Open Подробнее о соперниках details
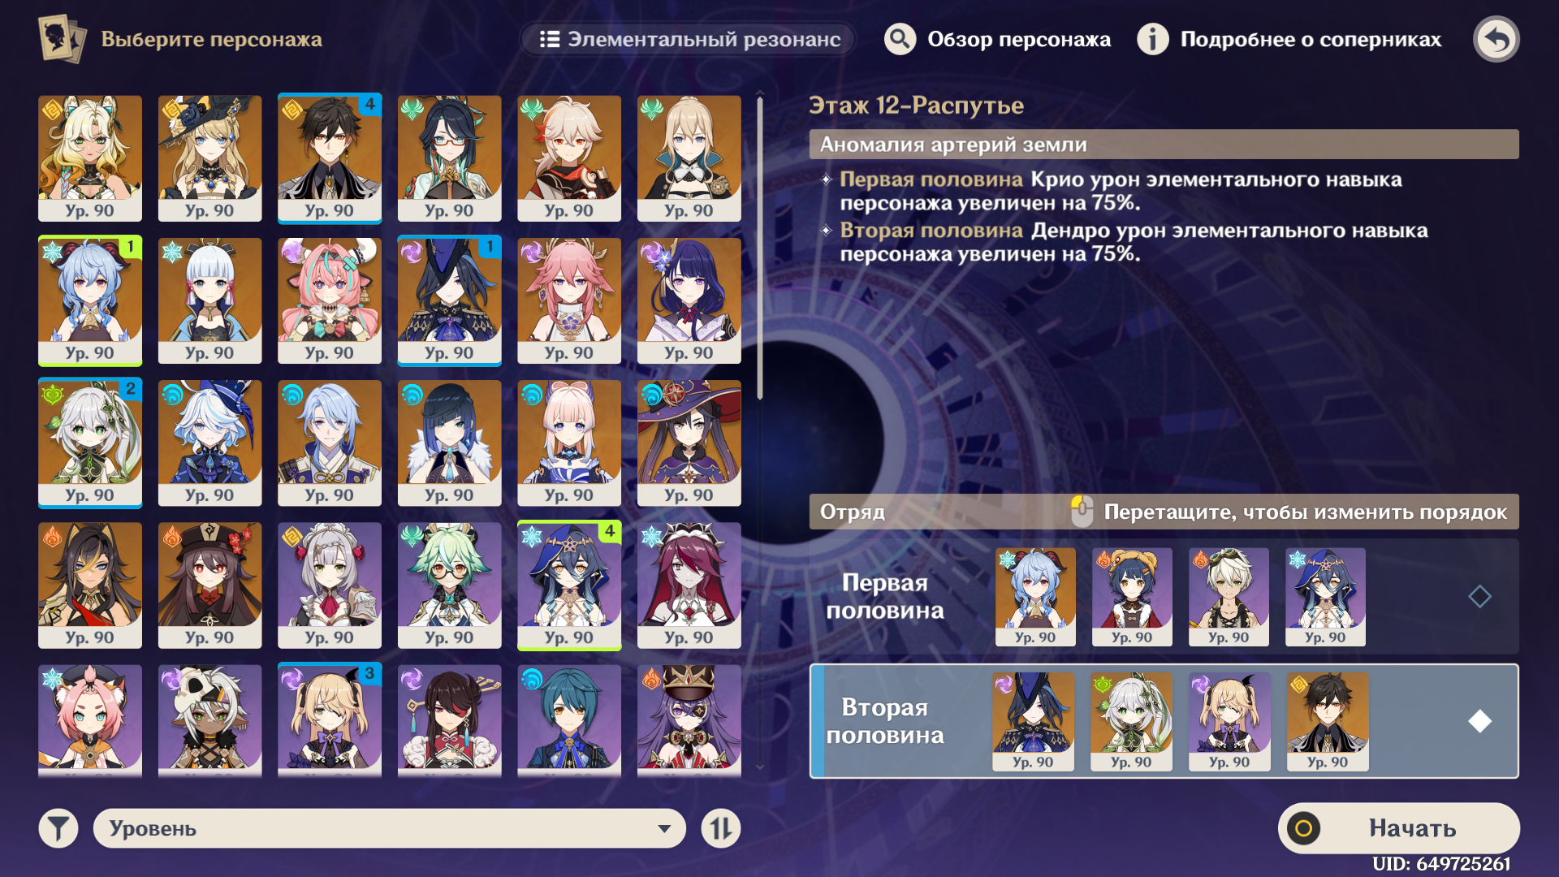1559x877 pixels. [1311, 39]
